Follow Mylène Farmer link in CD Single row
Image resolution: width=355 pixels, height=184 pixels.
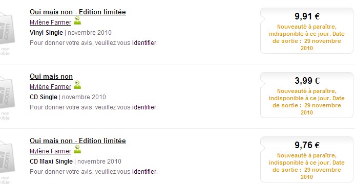(51, 87)
